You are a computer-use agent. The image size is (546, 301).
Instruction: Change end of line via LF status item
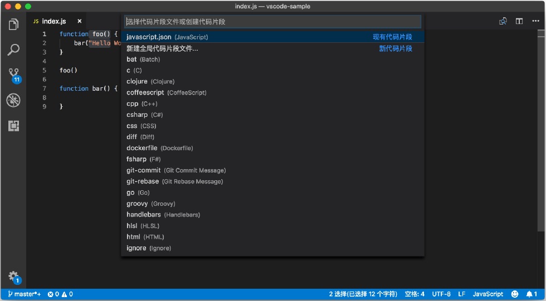coord(462,294)
